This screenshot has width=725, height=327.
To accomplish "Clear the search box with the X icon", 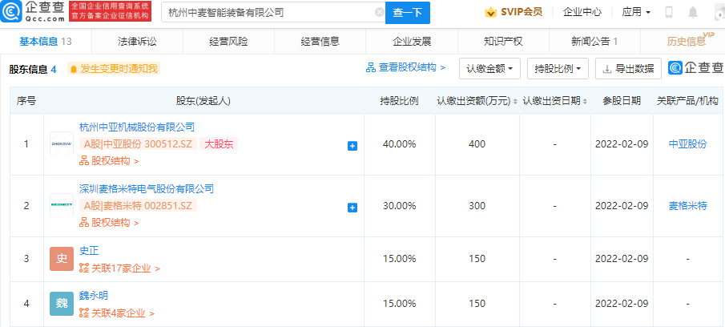I will point(378,13).
